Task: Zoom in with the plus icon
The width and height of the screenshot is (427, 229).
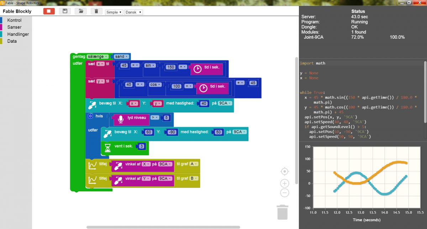Action: click(x=285, y=183)
